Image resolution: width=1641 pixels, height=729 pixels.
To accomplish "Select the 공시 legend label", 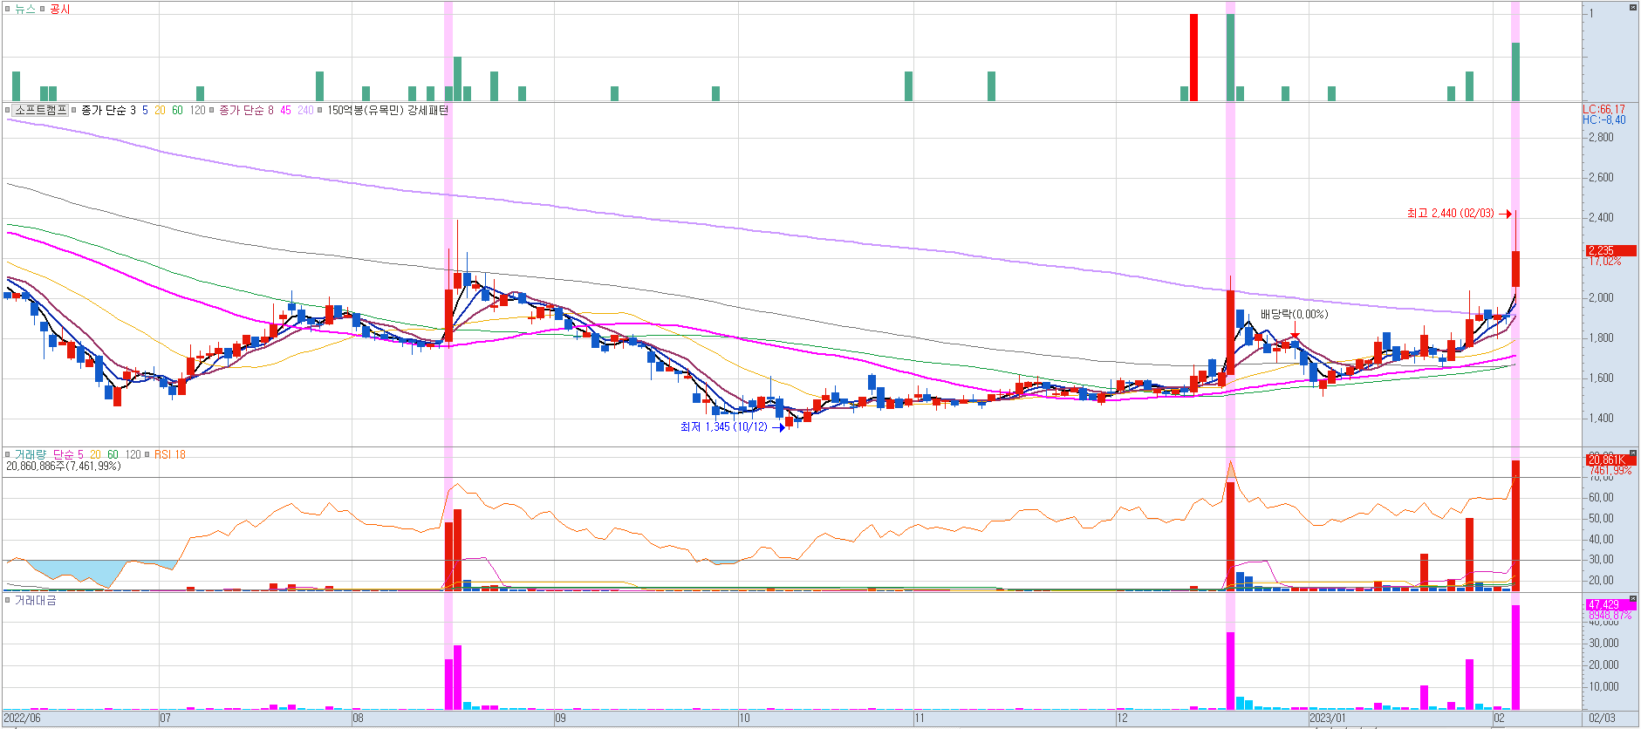I will coord(59,9).
